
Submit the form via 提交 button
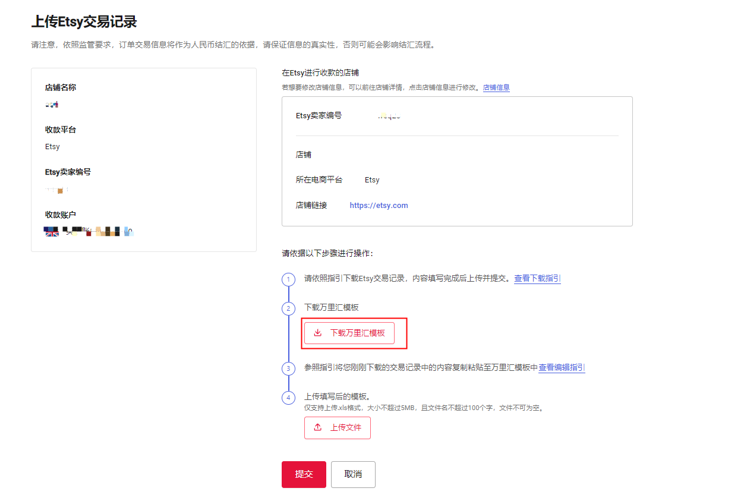(x=304, y=474)
